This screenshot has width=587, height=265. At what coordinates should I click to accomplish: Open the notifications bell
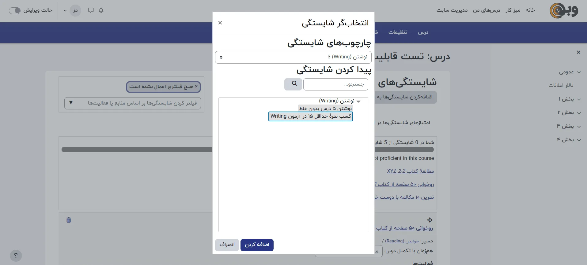click(101, 10)
